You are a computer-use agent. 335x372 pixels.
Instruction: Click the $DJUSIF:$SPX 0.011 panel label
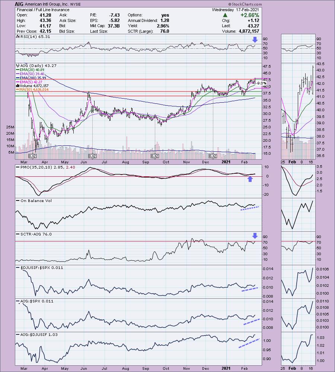tap(42, 267)
